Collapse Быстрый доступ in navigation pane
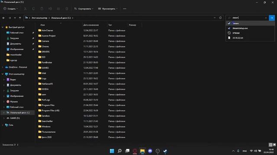 [3, 27]
